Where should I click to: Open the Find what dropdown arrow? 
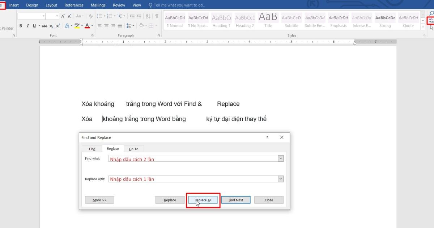pyautogui.click(x=280, y=158)
